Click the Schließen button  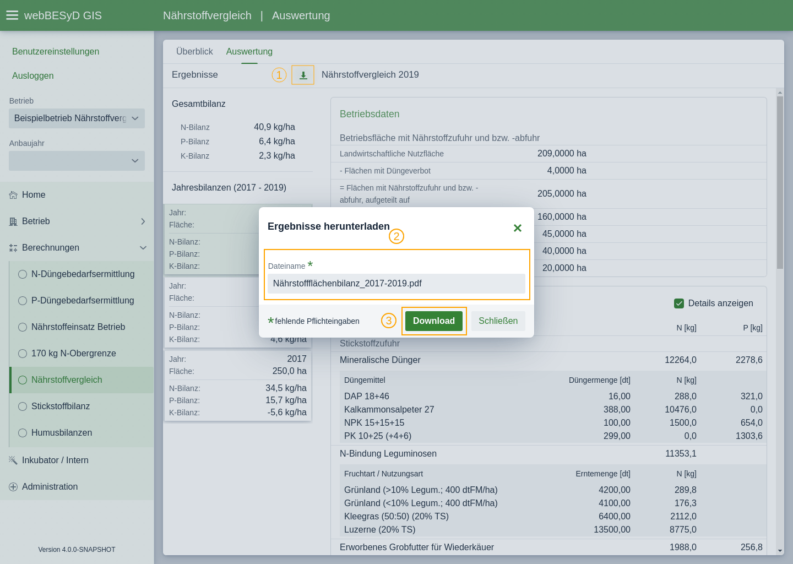[x=498, y=321]
